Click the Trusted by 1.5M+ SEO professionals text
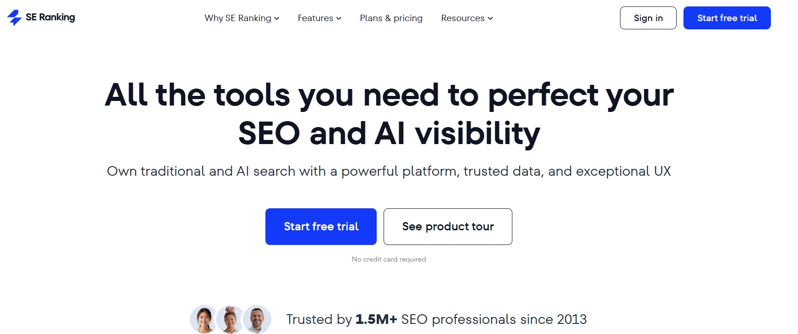 pyautogui.click(x=436, y=319)
